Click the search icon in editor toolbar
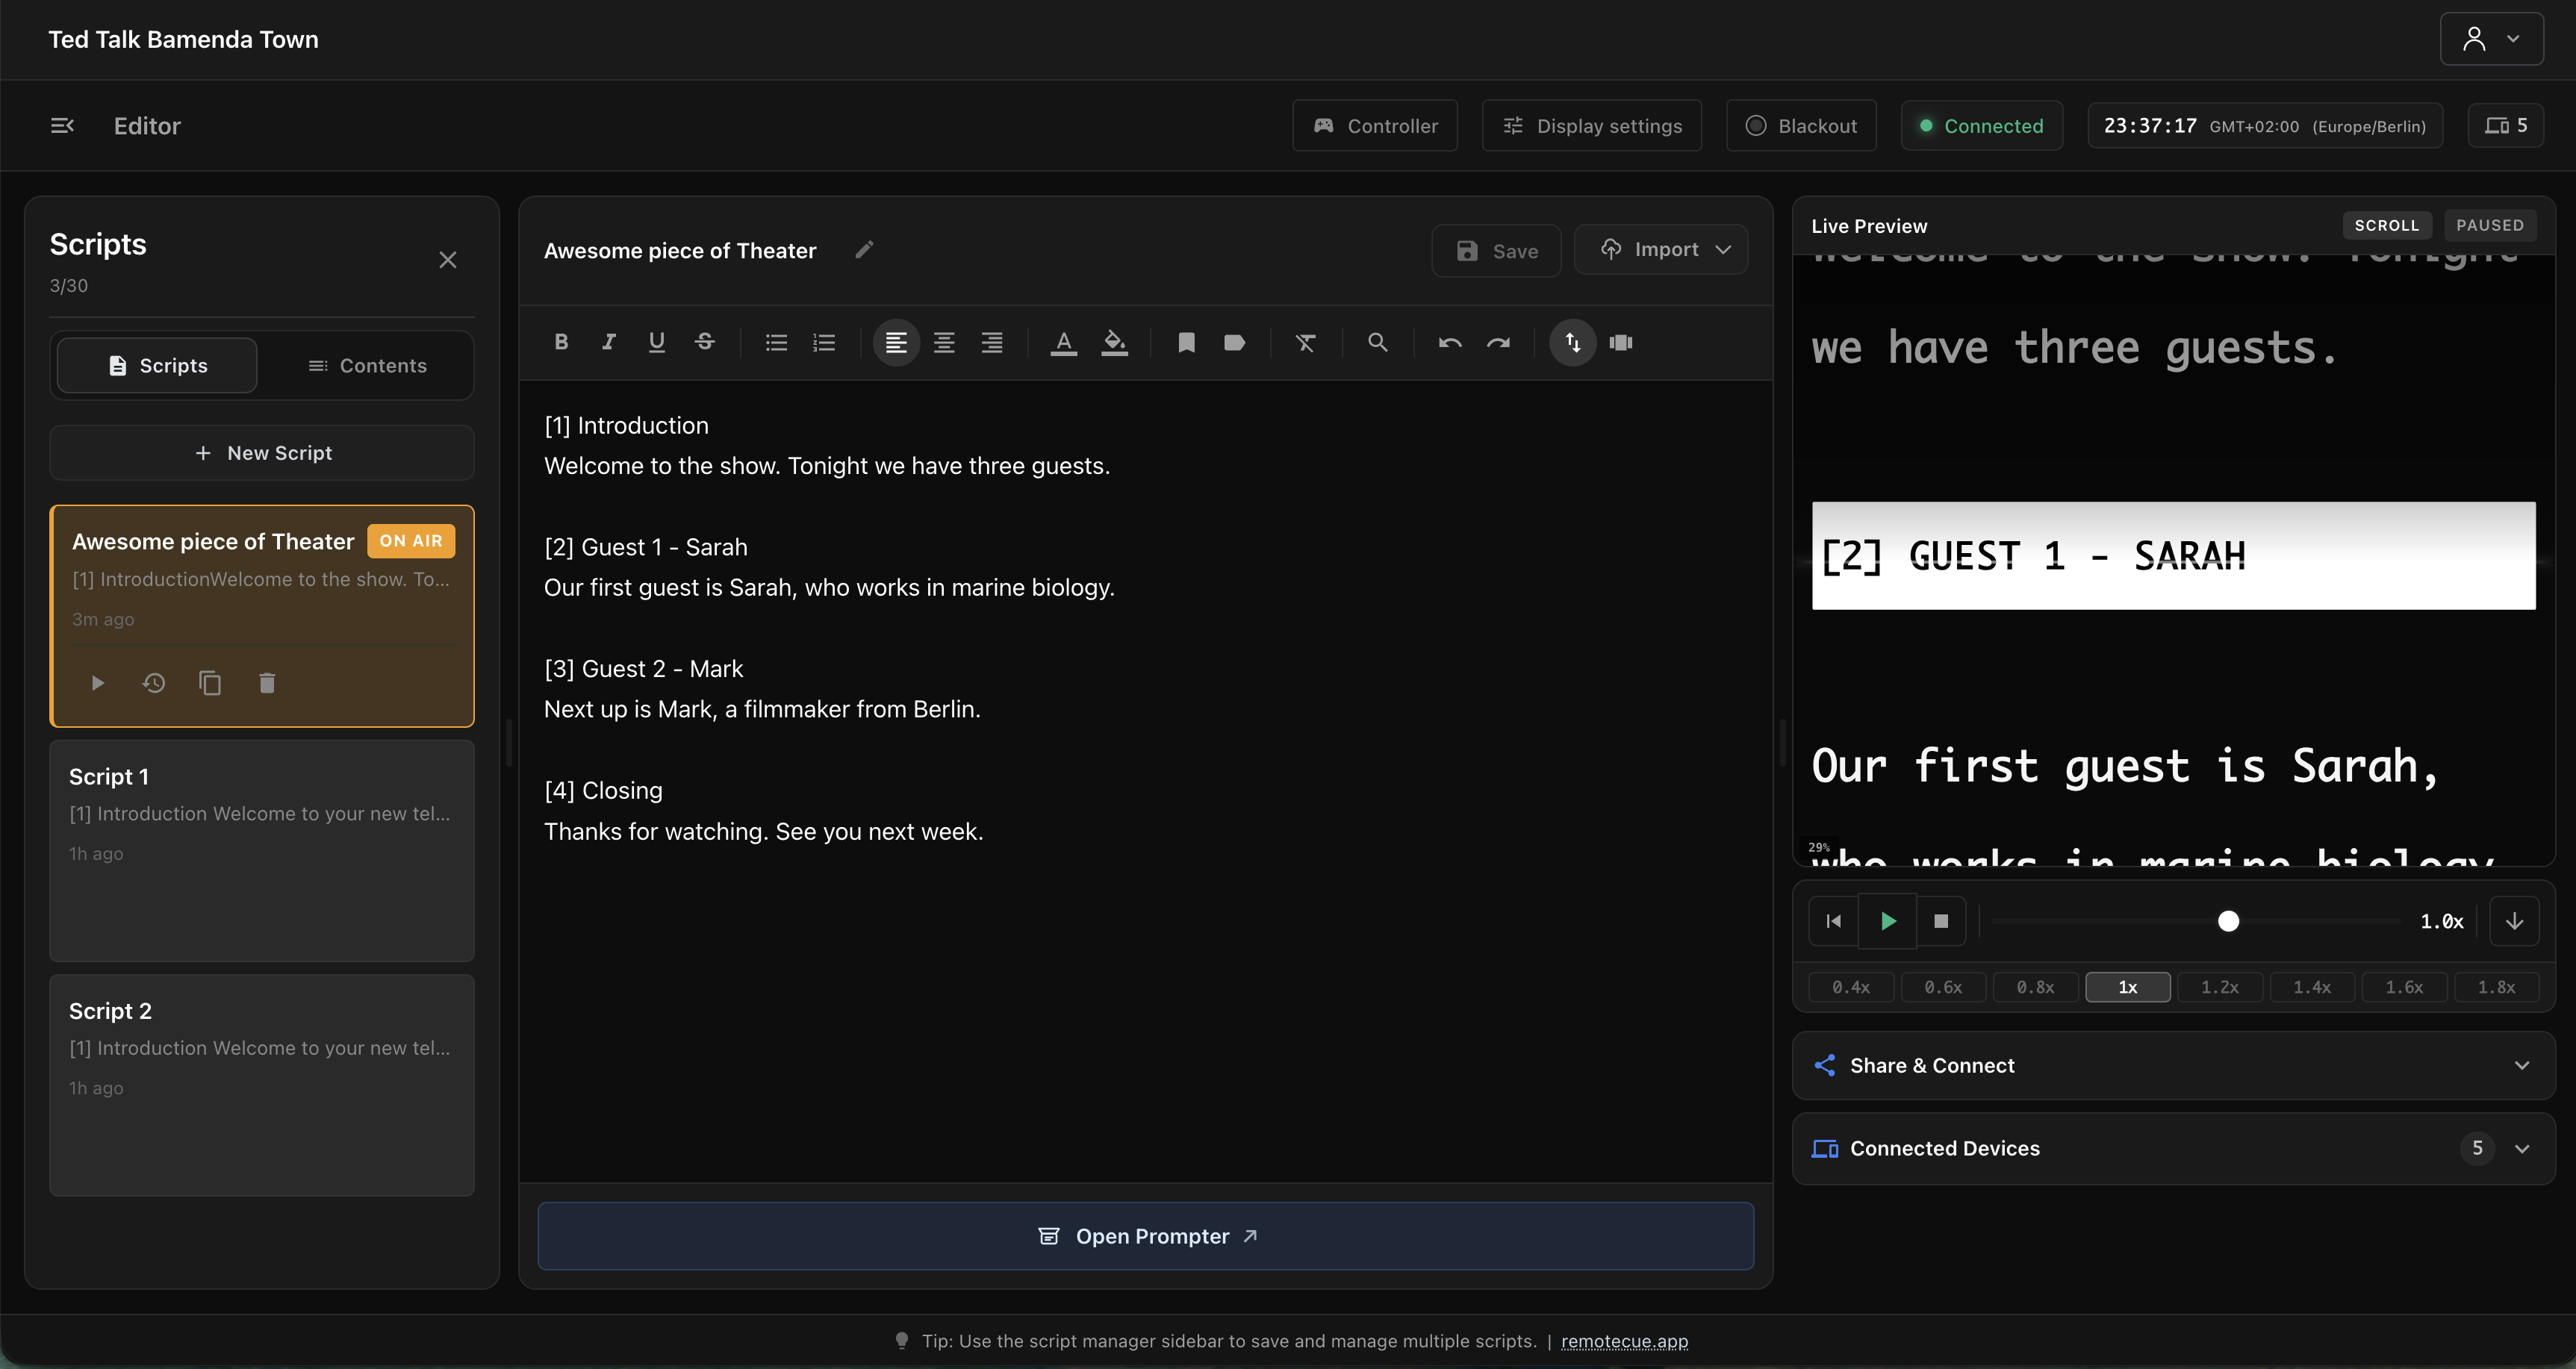 [1377, 343]
